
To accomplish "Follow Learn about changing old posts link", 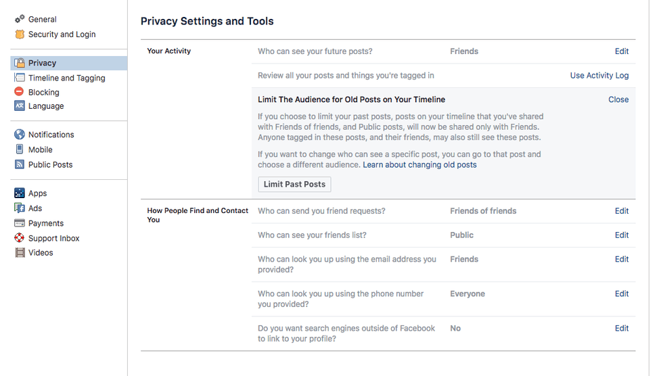I will pos(419,165).
